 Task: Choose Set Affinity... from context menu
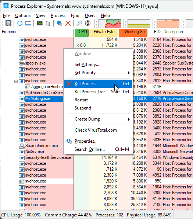98,65
